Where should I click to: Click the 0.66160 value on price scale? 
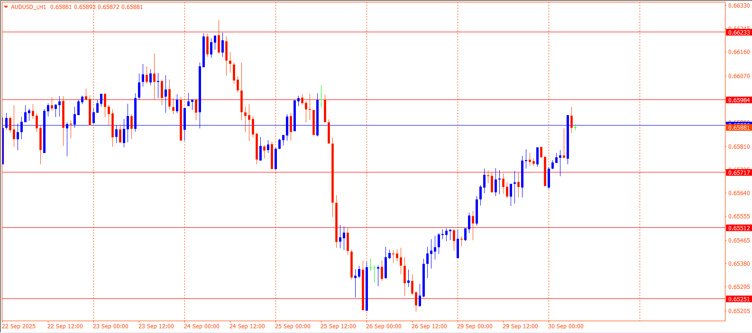click(739, 52)
